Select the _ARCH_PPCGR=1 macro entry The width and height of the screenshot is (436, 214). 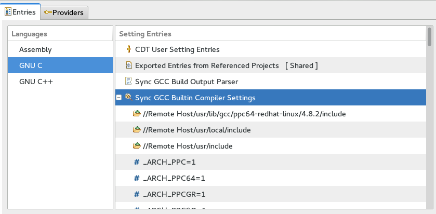(x=271, y=194)
